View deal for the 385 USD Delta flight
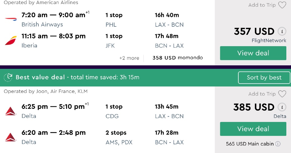The image size is (291, 153). coord(253,129)
